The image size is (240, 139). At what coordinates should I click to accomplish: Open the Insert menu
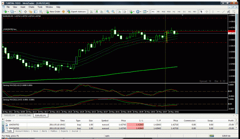tap(23, 7)
